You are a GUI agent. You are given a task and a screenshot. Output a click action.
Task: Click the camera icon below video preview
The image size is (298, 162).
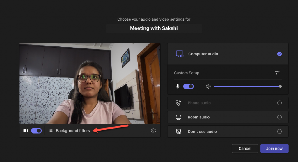26,131
